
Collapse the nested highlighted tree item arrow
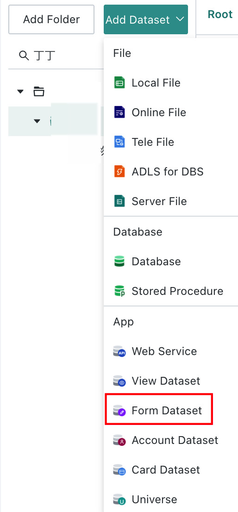click(x=37, y=121)
